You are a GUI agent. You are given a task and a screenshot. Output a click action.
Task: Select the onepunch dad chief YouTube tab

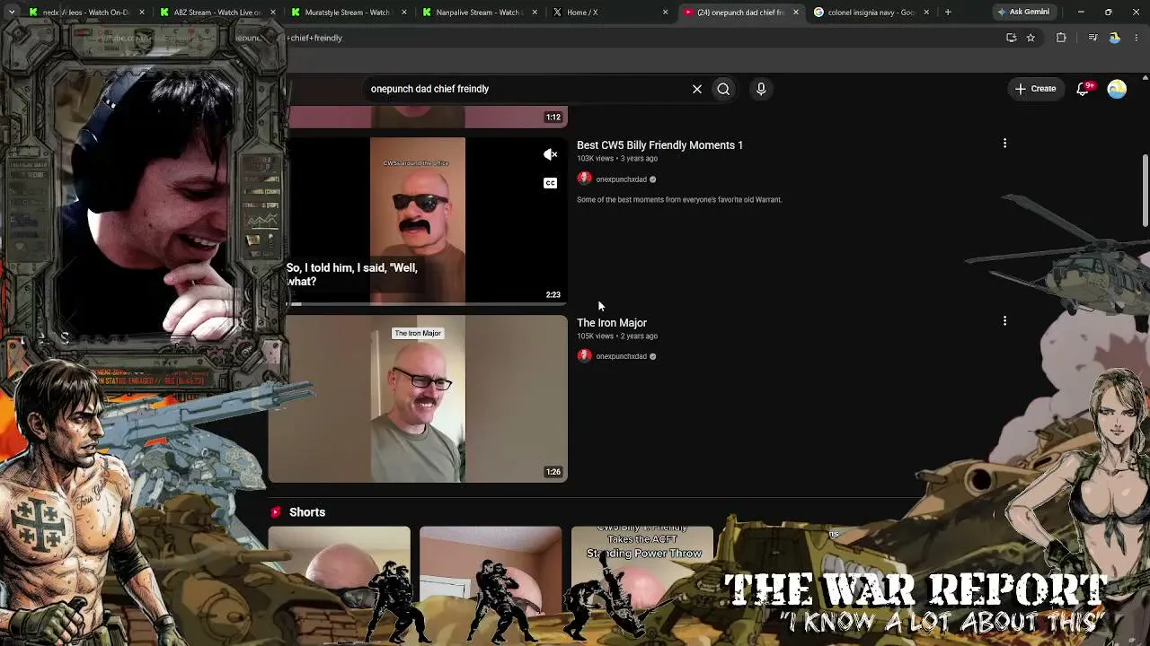740,13
